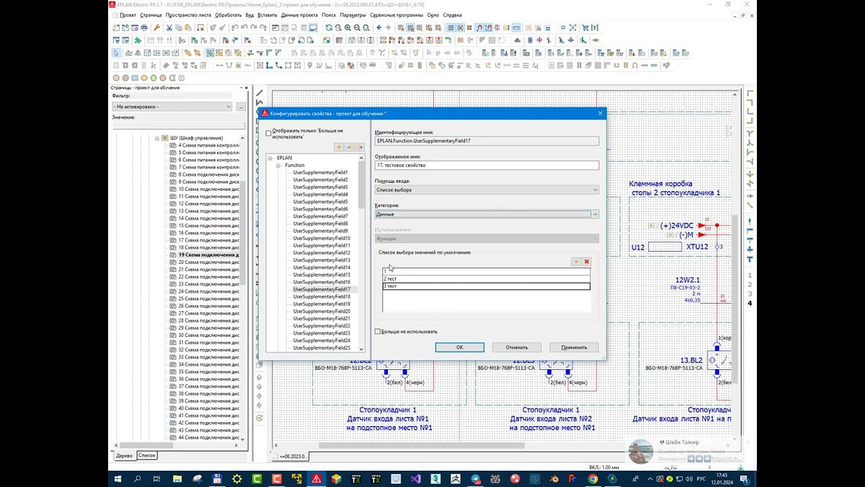Screen dimensions: 865x487
Task: Click the new property star icon above the tree
Action: 339,147
